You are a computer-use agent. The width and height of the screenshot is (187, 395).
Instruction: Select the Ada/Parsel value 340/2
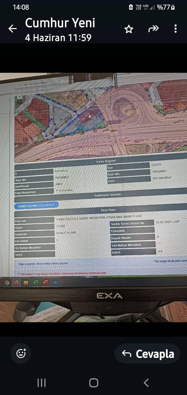59,184
